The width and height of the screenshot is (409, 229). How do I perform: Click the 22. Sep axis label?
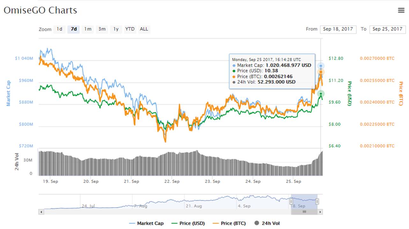pyautogui.click(x=172, y=181)
